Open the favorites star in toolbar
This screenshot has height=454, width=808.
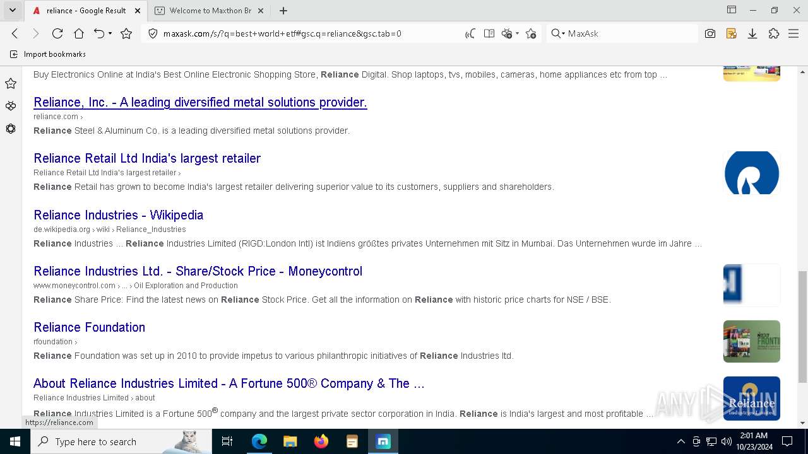tap(126, 33)
